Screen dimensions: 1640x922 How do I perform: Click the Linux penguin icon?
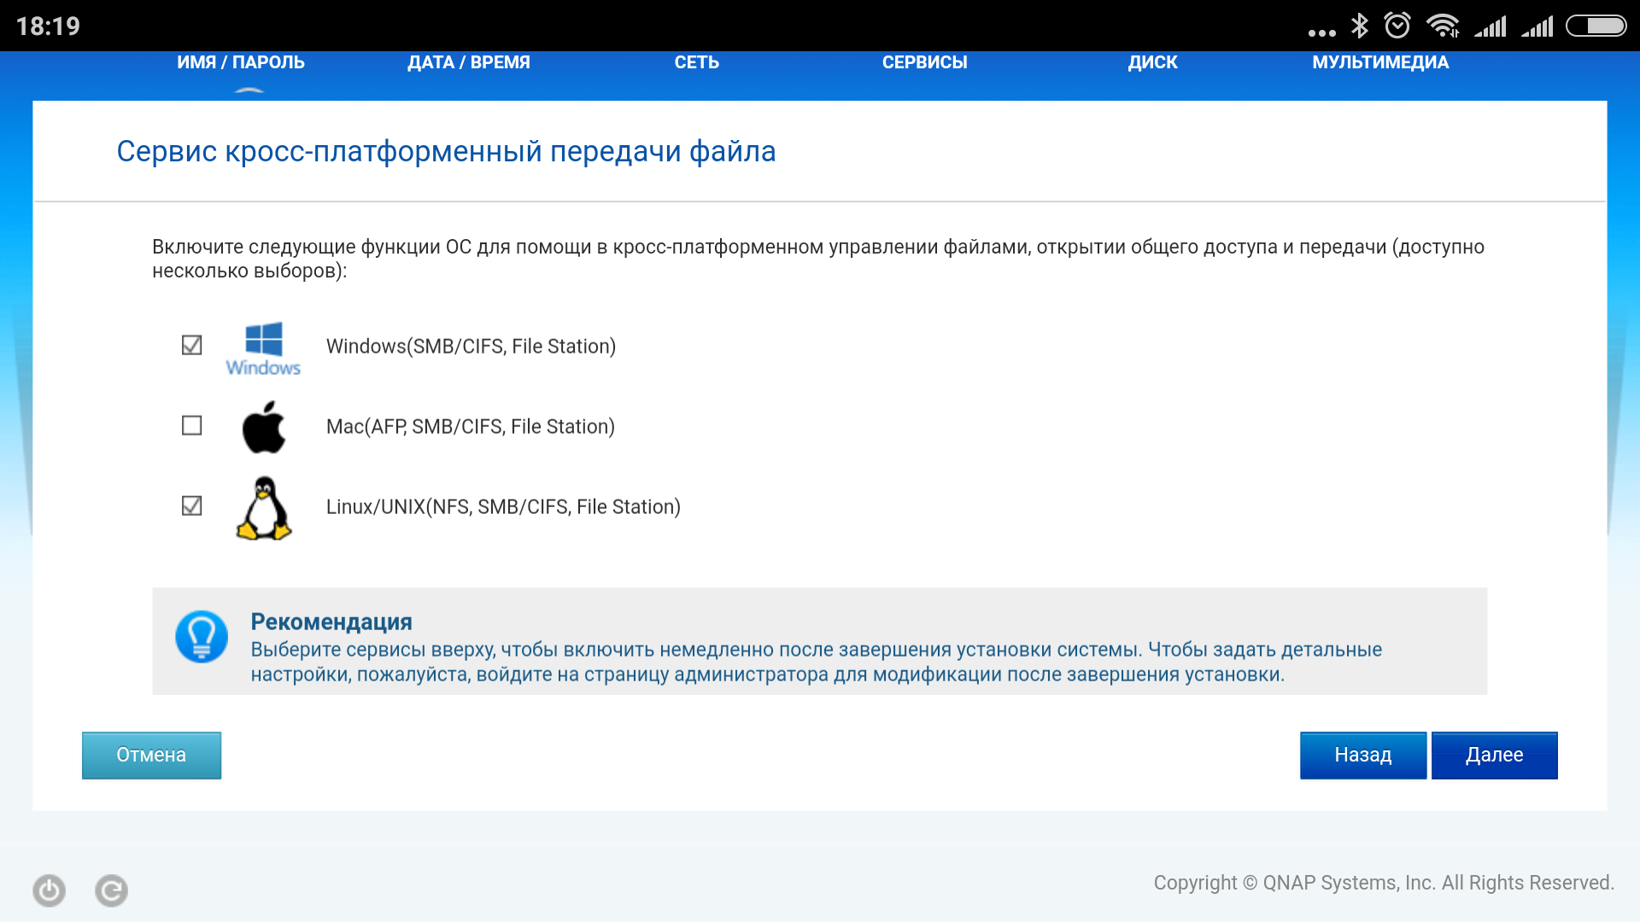click(263, 508)
